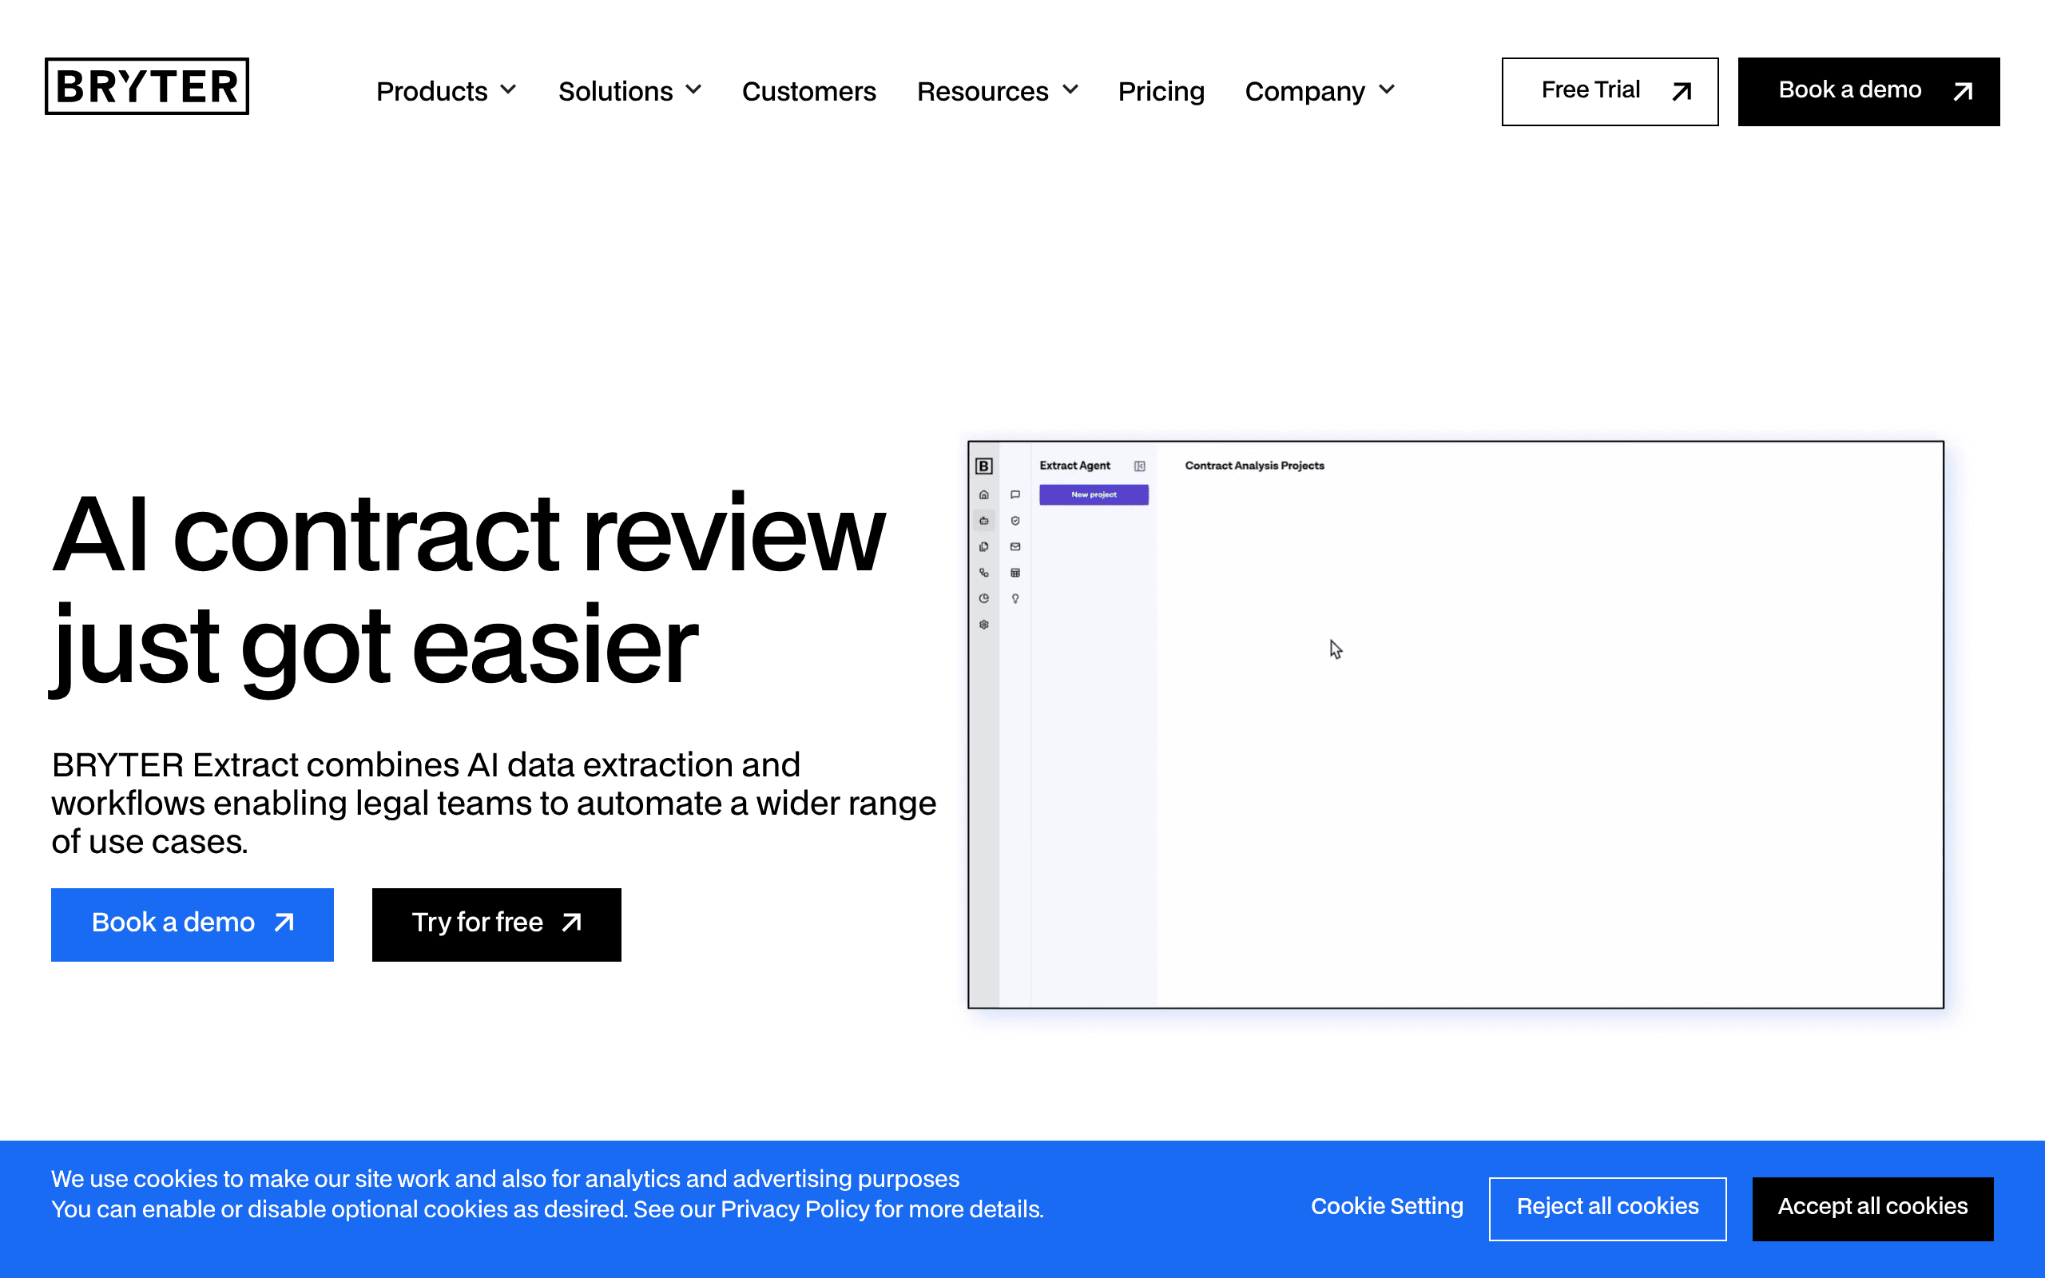Open the Pricing page
The height and width of the screenshot is (1278, 2045).
point(1161,91)
